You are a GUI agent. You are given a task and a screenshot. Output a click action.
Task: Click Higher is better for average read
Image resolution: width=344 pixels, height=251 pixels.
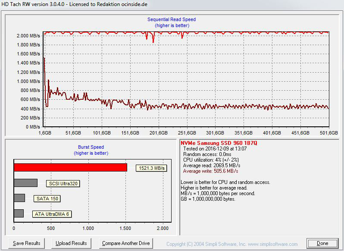tap(214, 188)
